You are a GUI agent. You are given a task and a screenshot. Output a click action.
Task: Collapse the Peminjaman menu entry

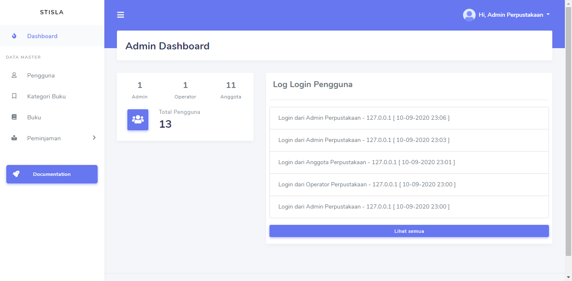tap(44, 138)
